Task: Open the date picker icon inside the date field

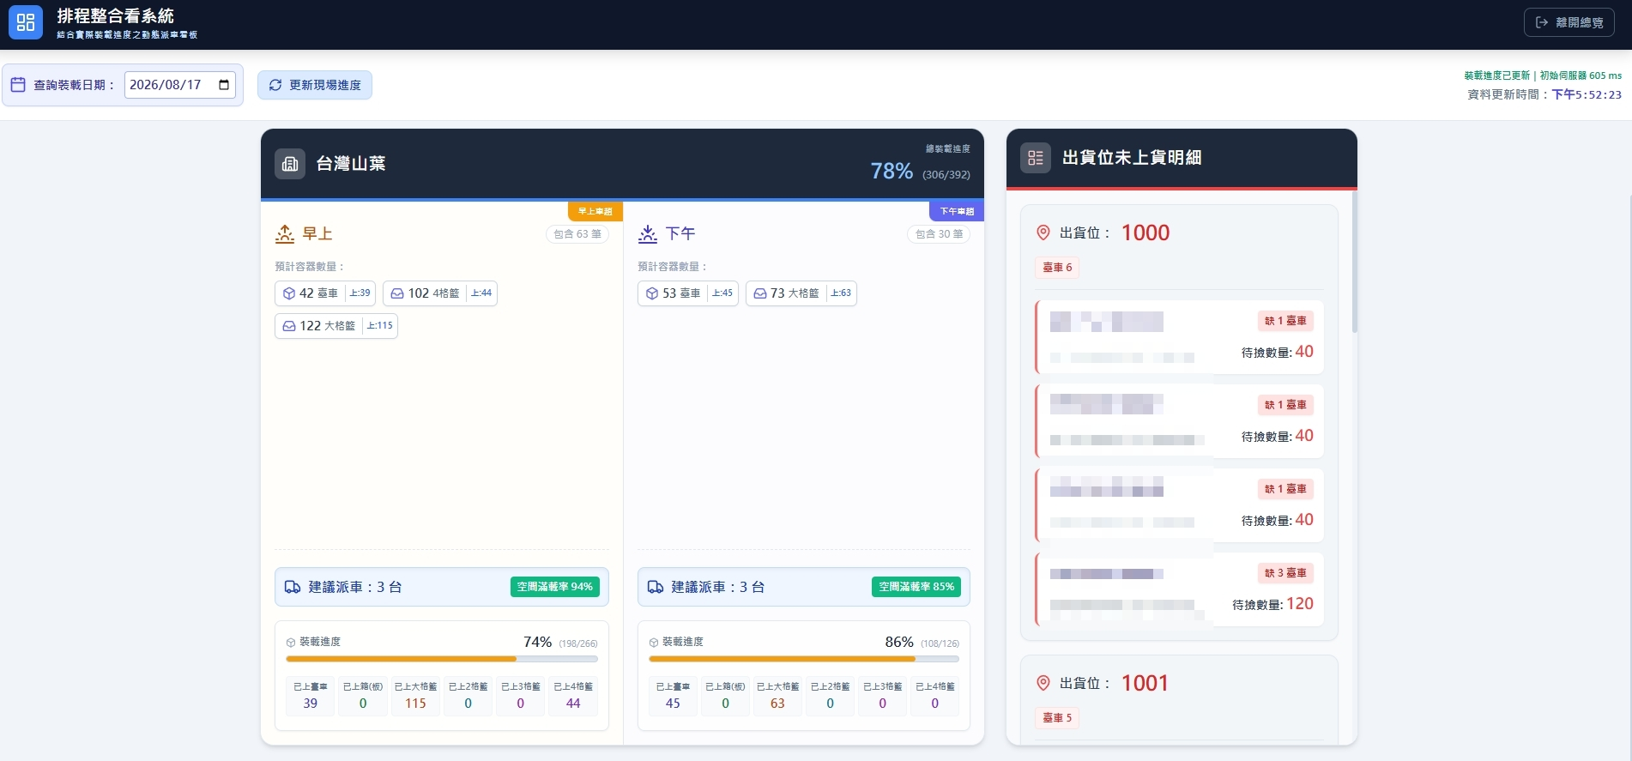Action: [224, 84]
